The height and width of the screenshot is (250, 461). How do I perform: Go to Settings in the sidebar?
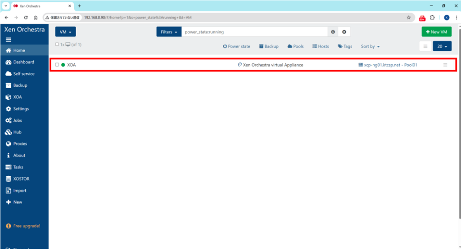pos(21,109)
